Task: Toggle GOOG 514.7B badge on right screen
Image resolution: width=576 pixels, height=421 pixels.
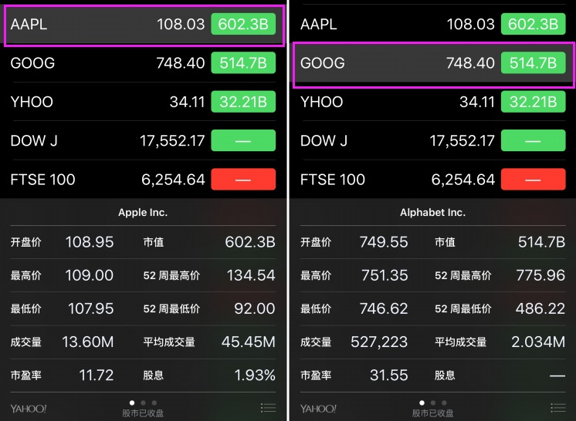Action: pos(533,63)
